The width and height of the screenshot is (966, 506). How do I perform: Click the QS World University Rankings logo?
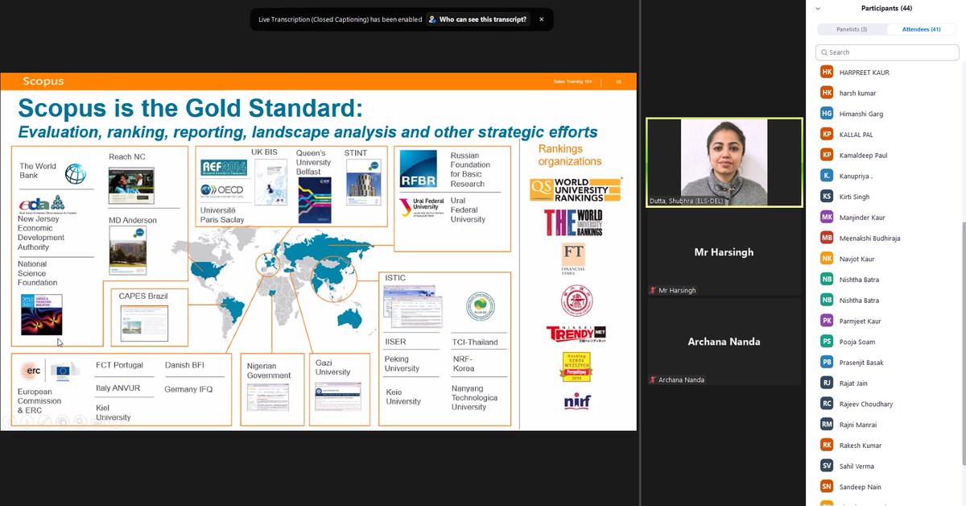(x=576, y=190)
